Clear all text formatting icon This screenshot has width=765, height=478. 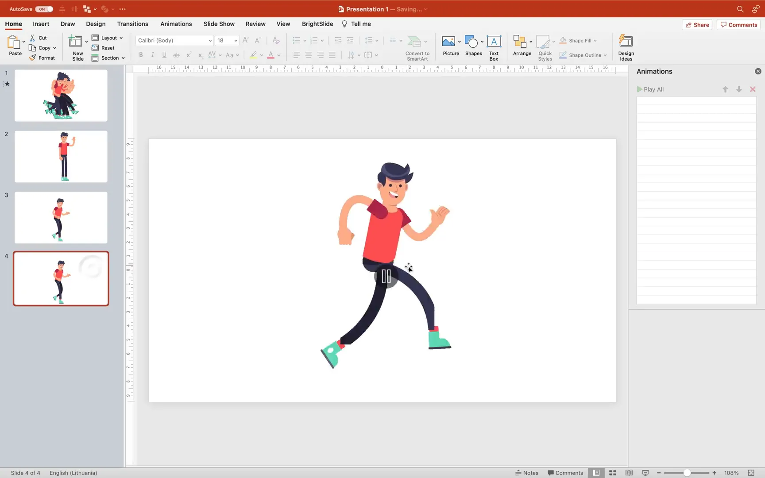[x=276, y=40]
